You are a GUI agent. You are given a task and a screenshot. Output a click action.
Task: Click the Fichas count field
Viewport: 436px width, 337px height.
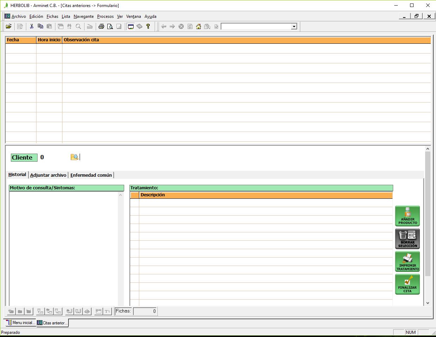pos(145,311)
